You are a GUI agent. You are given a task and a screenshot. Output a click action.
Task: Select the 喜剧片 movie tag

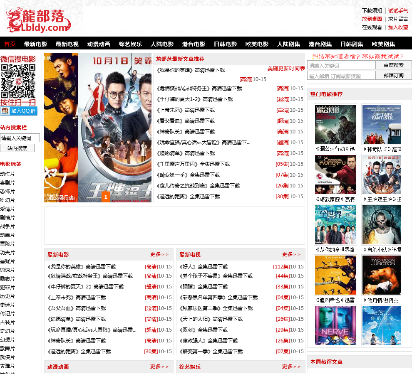pos(7,183)
